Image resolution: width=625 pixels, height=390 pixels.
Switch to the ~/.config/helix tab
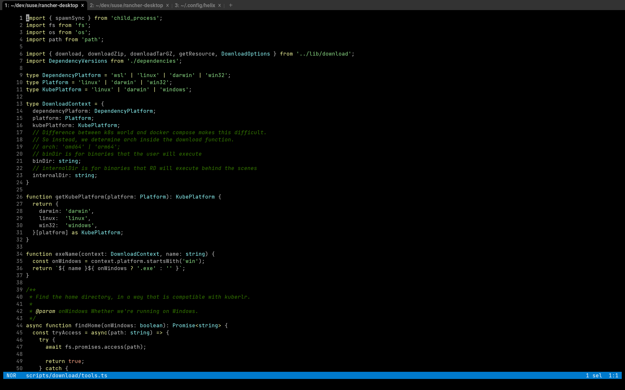coord(195,5)
